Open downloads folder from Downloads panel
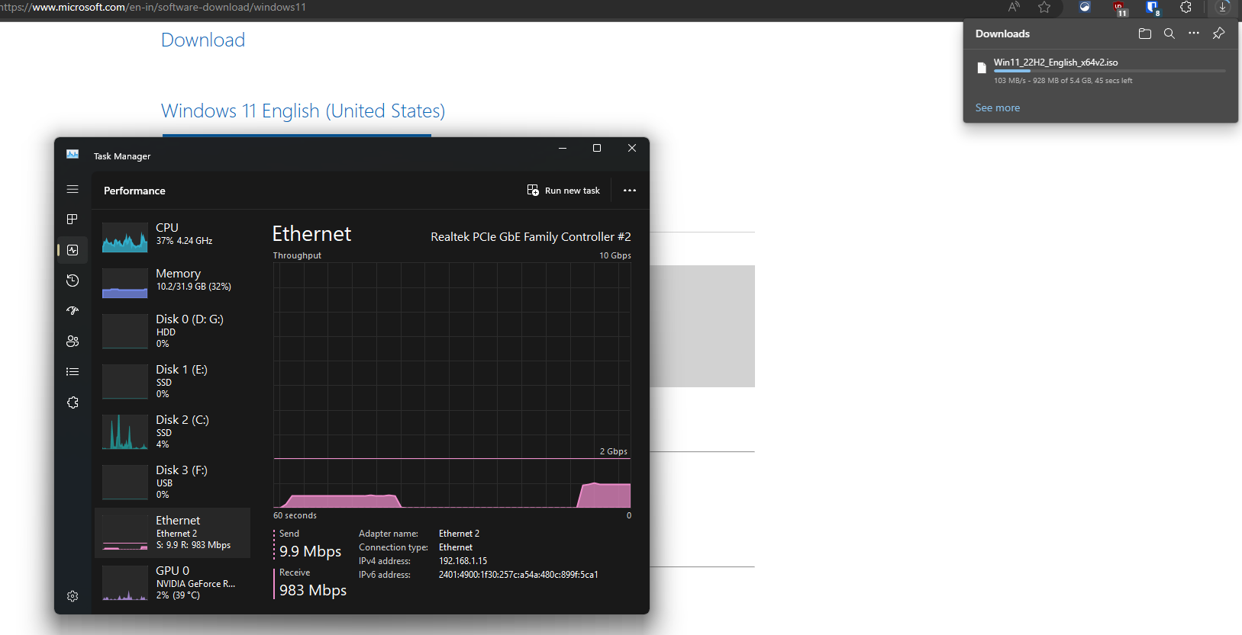1242x635 pixels. [1144, 34]
